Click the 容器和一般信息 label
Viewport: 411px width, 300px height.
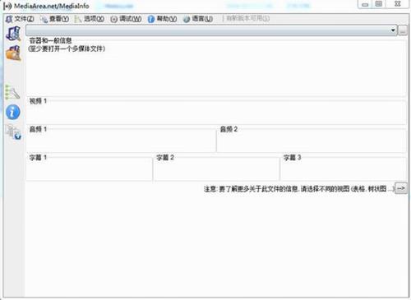(50, 41)
